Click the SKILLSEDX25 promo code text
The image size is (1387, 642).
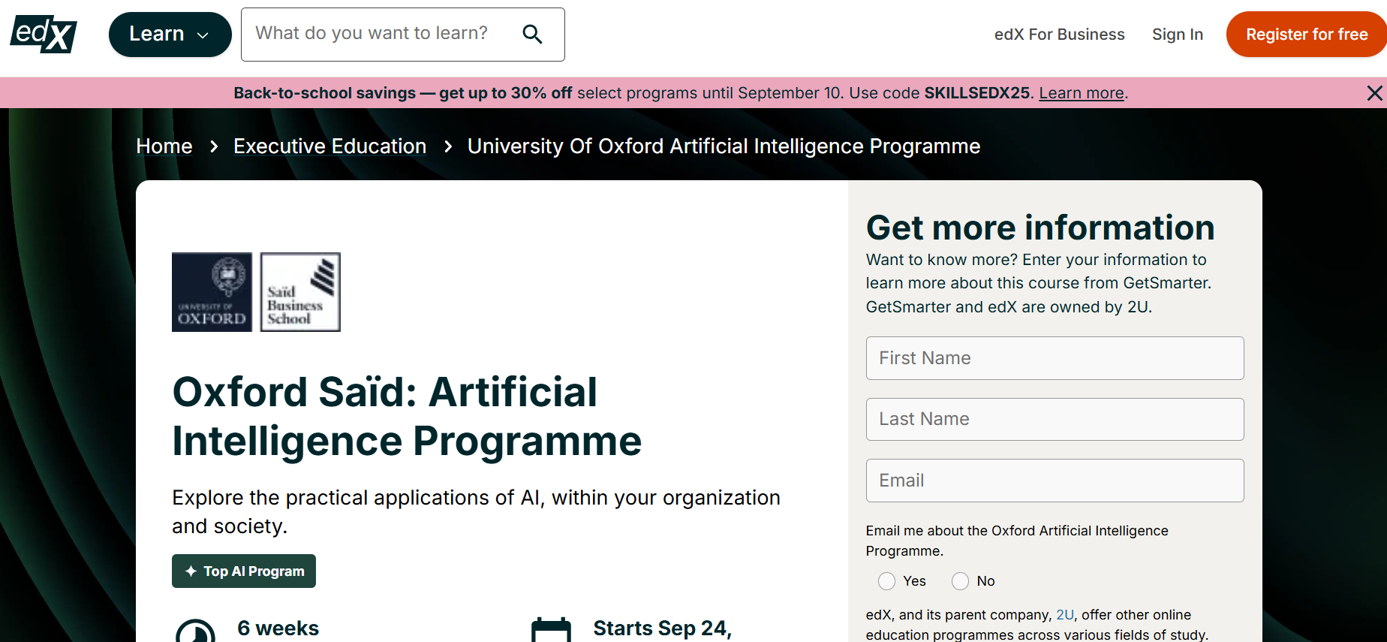[977, 93]
